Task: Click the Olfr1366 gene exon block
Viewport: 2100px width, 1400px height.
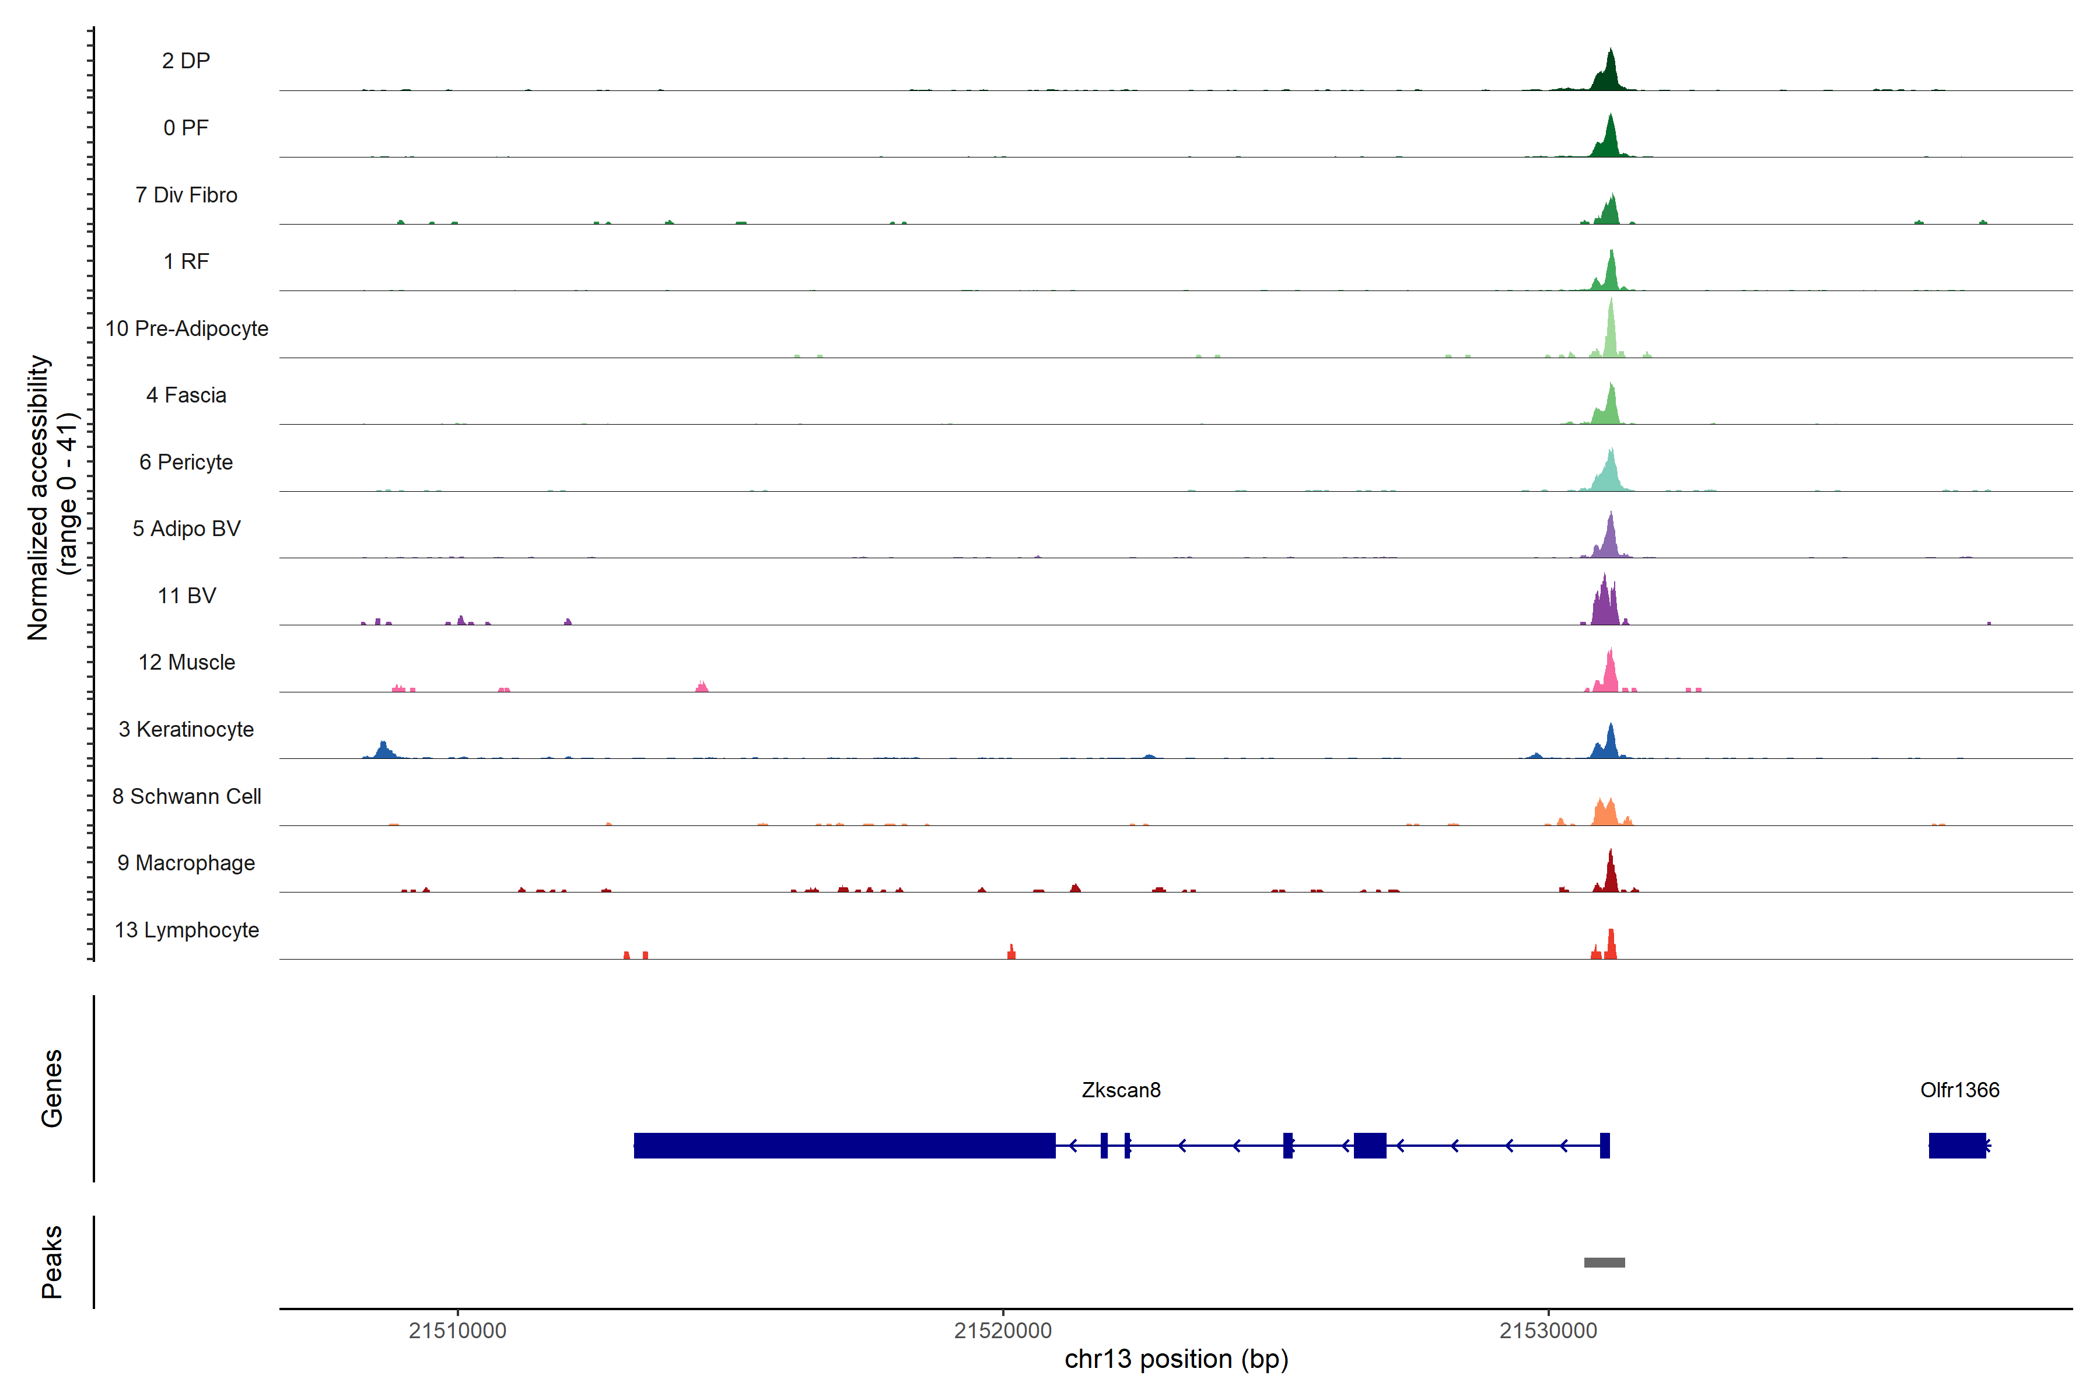Action: (x=1957, y=1144)
